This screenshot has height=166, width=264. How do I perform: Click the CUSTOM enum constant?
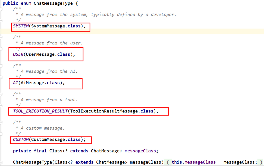tap(21, 139)
